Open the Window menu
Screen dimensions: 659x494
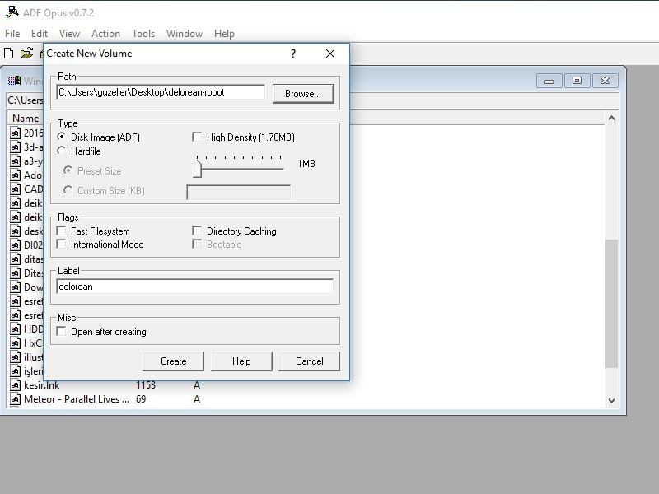point(185,34)
